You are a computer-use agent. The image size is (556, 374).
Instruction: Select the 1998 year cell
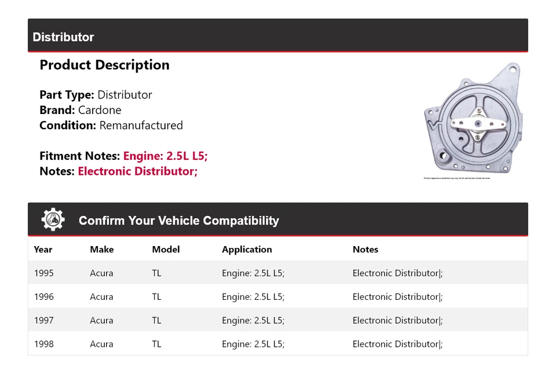pos(44,344)
